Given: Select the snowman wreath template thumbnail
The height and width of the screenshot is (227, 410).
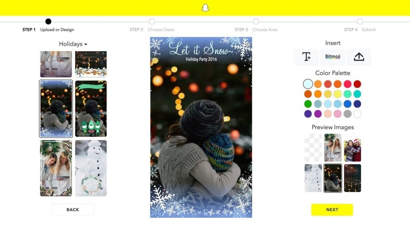Looking at the screenshot, I should (x=91, y=168).
